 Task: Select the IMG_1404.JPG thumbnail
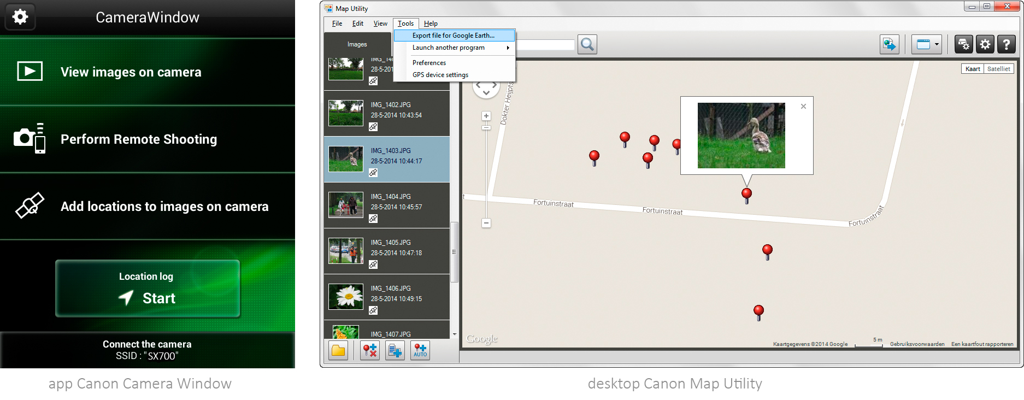[346, 204]
